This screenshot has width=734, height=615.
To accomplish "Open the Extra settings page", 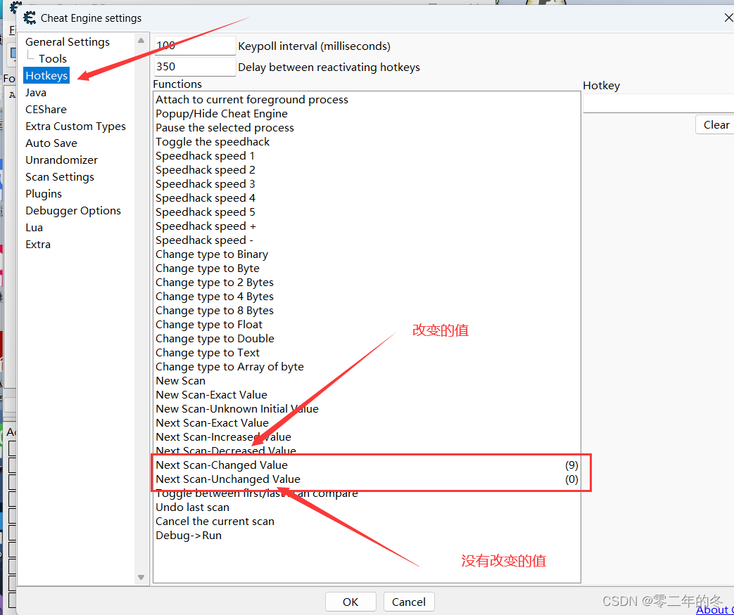I will [x=38, y=244].
